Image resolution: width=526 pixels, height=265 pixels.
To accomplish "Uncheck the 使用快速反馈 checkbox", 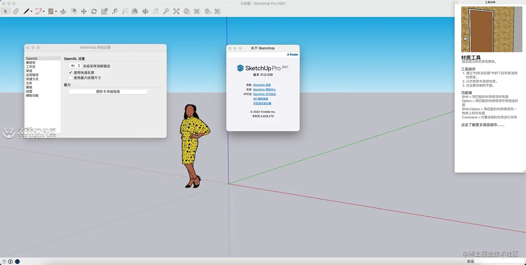I will click(70, 73).
